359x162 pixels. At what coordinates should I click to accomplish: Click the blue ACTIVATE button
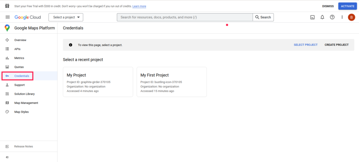[347, 6]
